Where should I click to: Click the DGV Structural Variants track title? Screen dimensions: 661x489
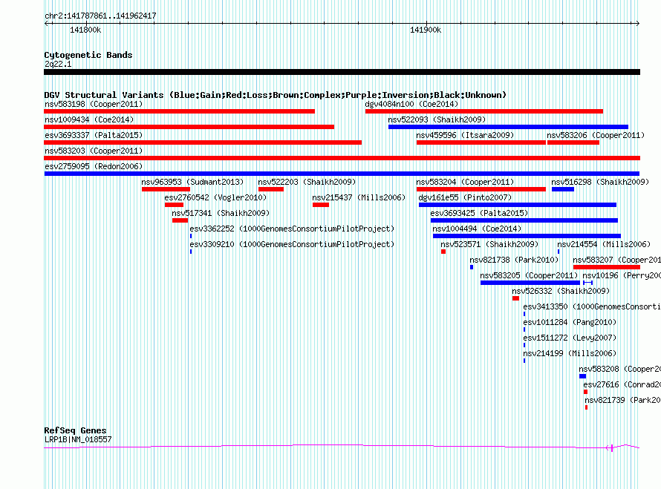coord(275,95)
